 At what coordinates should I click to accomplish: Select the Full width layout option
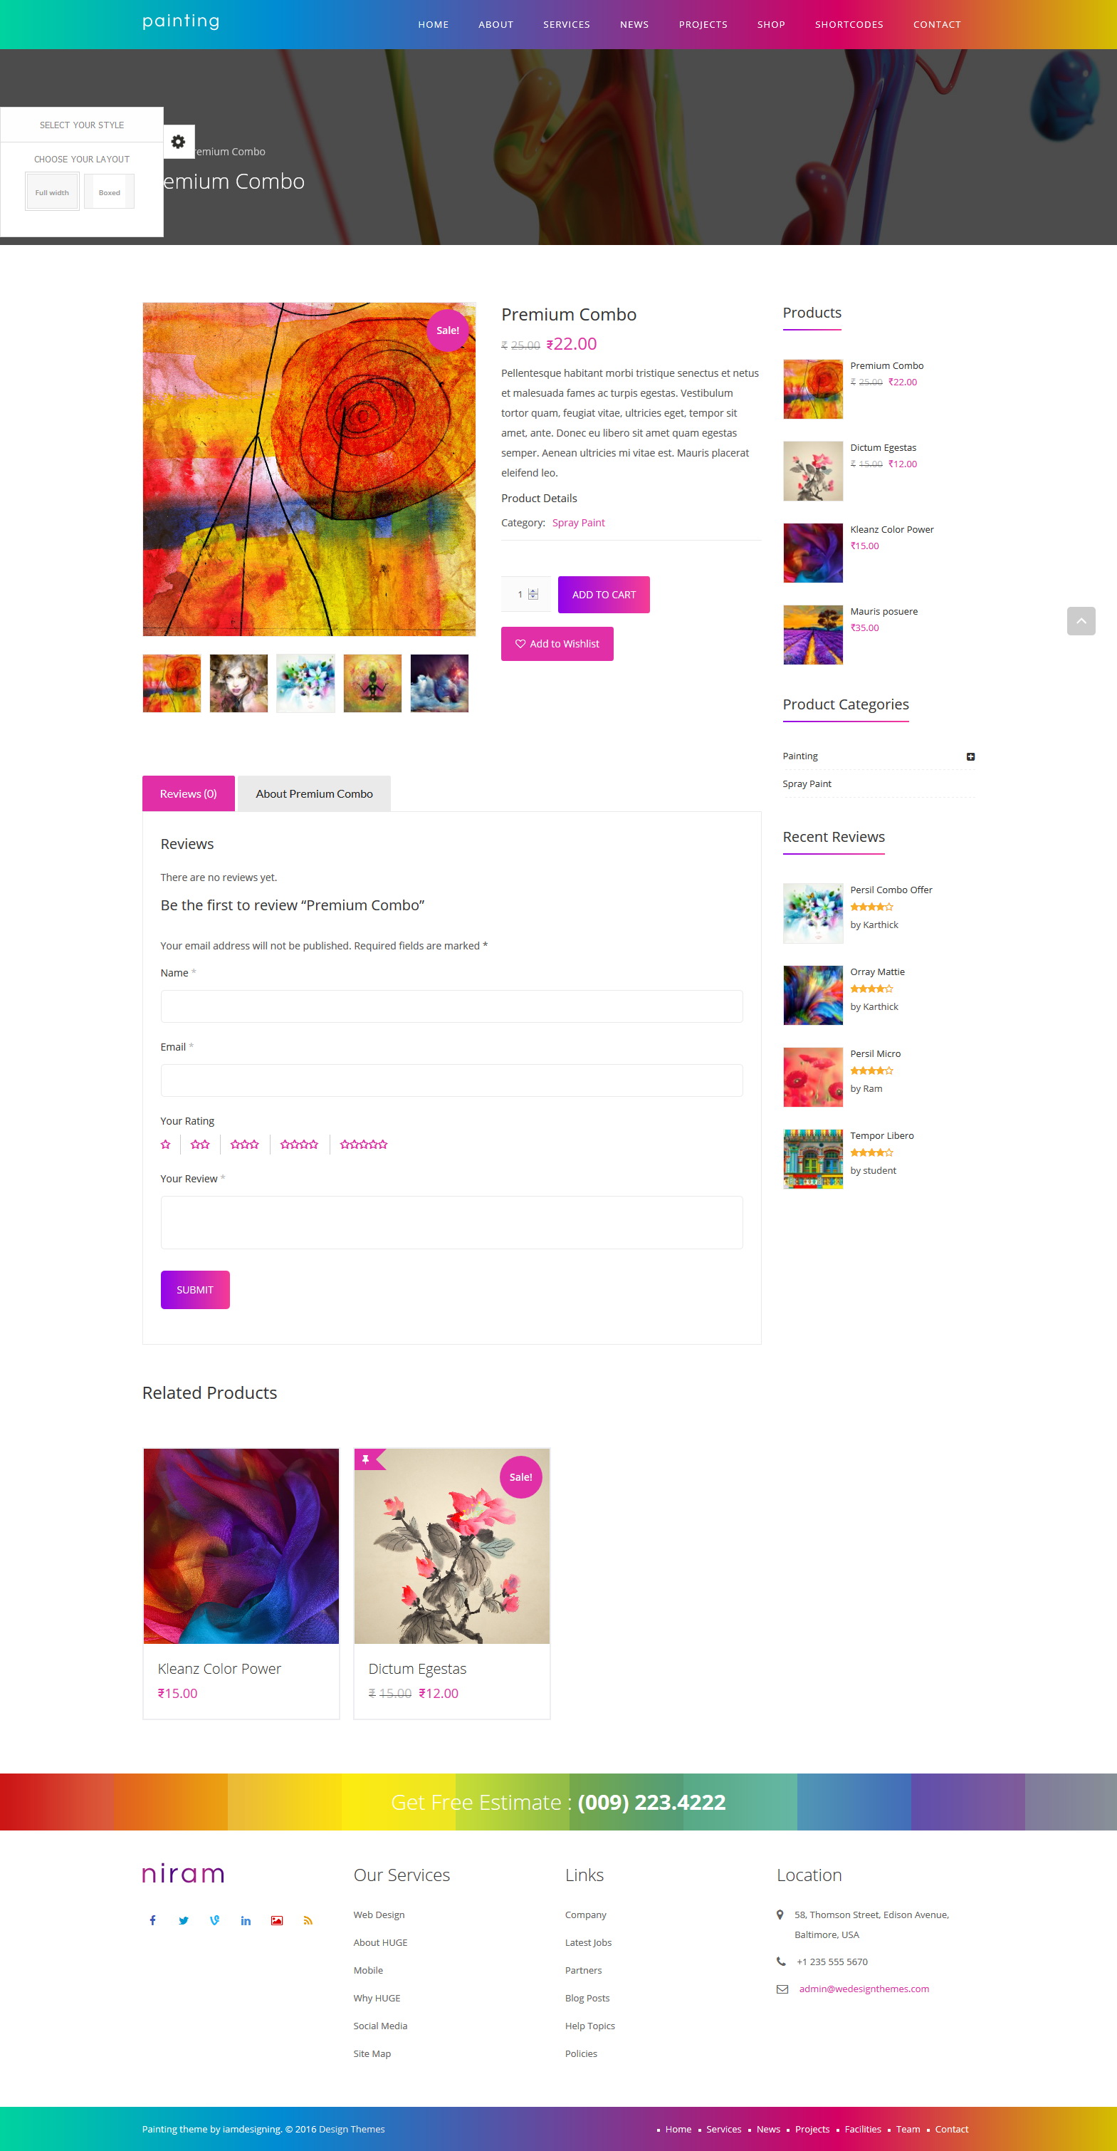click(x=52, y=192)
